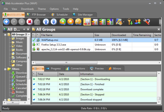Open dropdown arrow next to palette icon
164x112 pixels.
point(124,22)
